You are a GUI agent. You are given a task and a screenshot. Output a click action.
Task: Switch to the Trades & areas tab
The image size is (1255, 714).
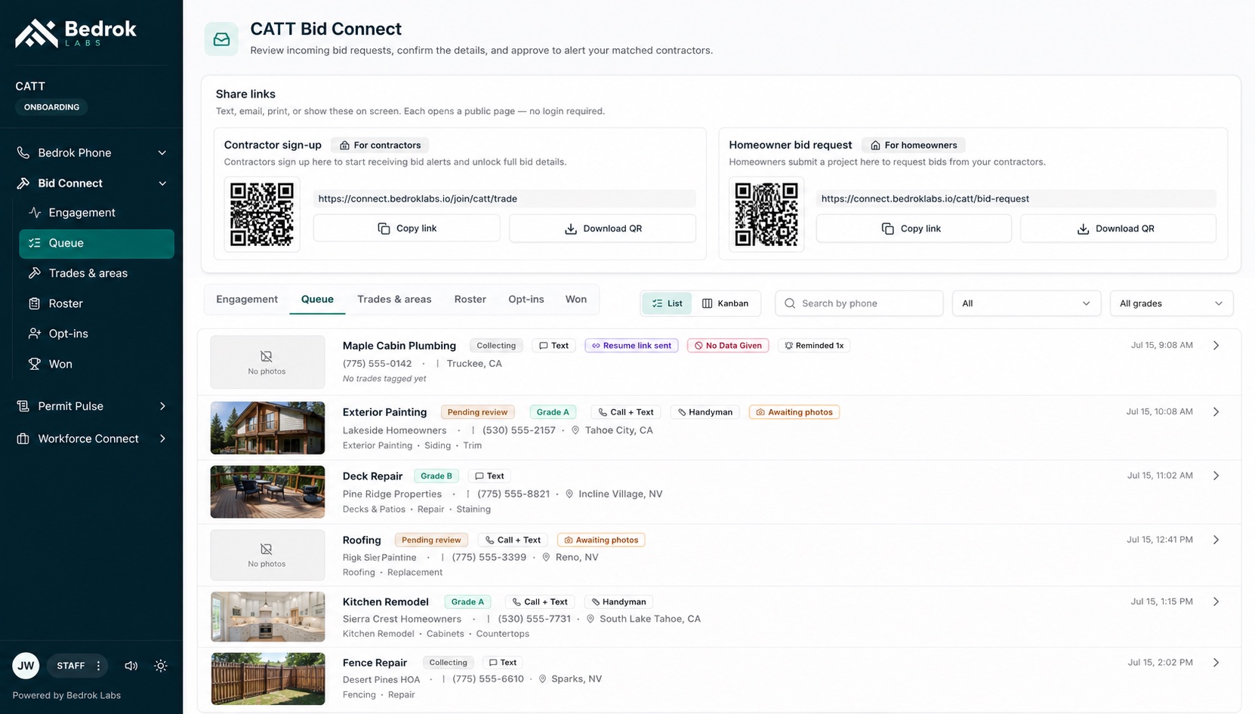(394, 300)
